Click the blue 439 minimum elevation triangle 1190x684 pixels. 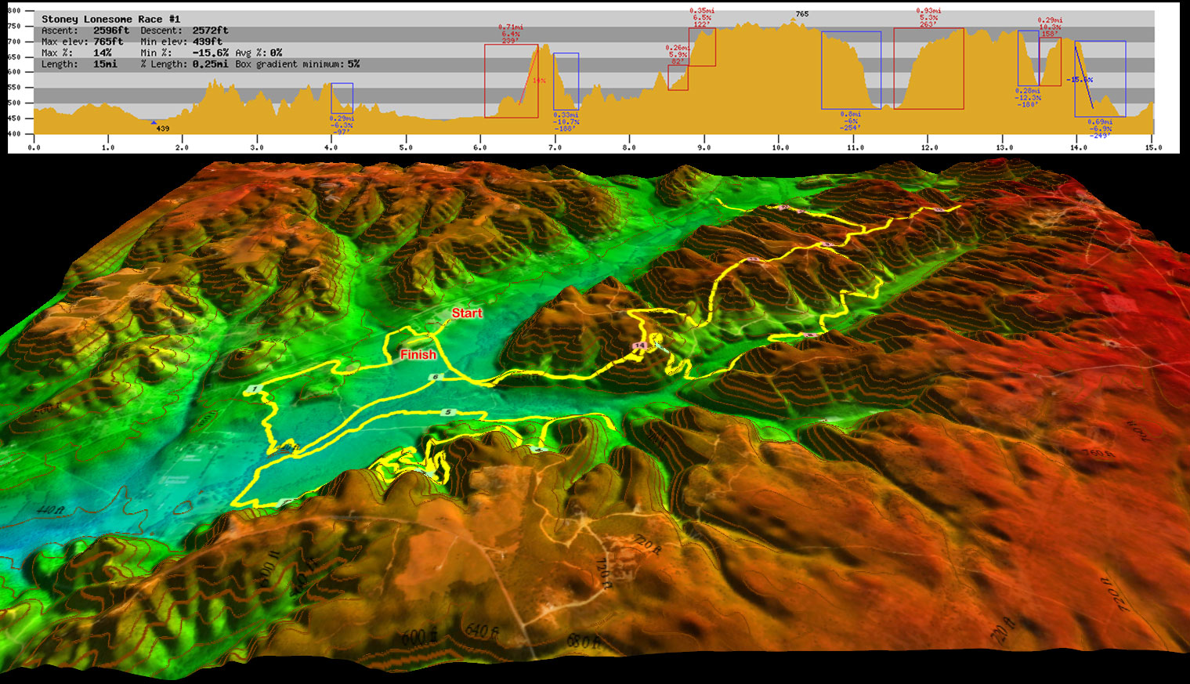pos(154,122)
